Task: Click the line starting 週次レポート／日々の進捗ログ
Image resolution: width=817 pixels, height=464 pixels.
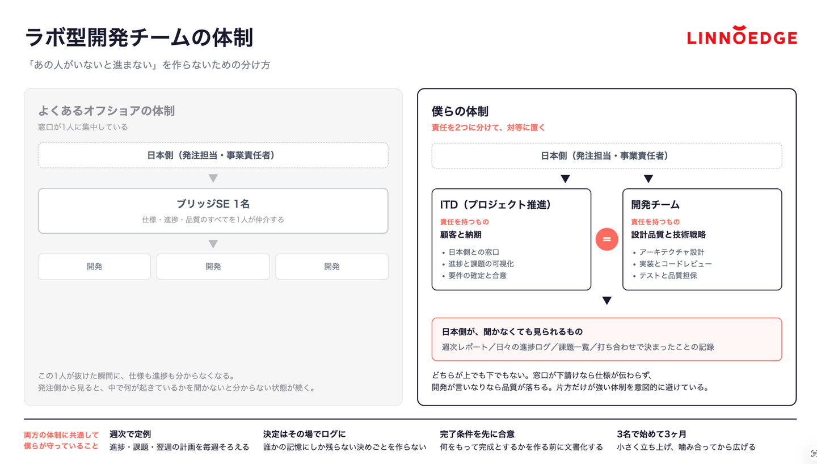Action: click(578, 347)
